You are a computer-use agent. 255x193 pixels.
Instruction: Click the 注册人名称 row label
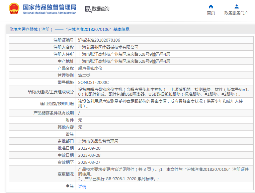point(64,47)
